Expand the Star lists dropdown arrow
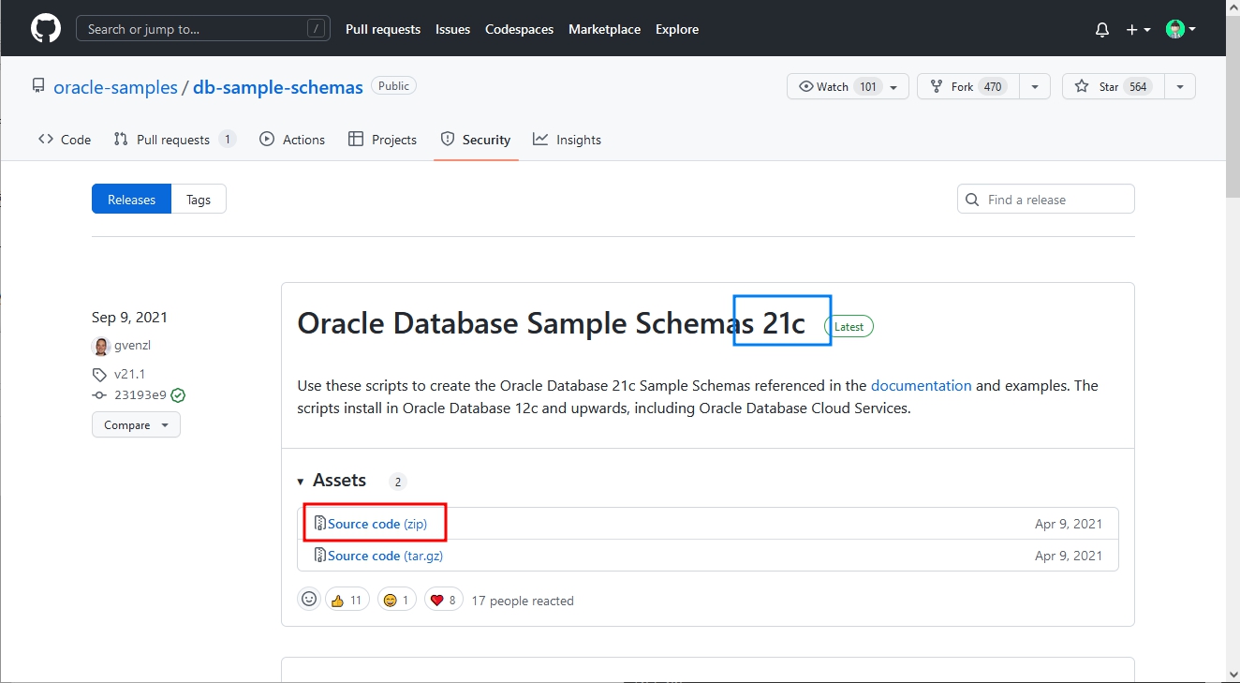Image resolution: width=1240 pixels, height=683 pixels. (1180, 86)
